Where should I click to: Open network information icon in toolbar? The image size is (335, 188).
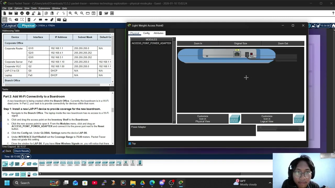pyautogui.click(x=27, y=13)
